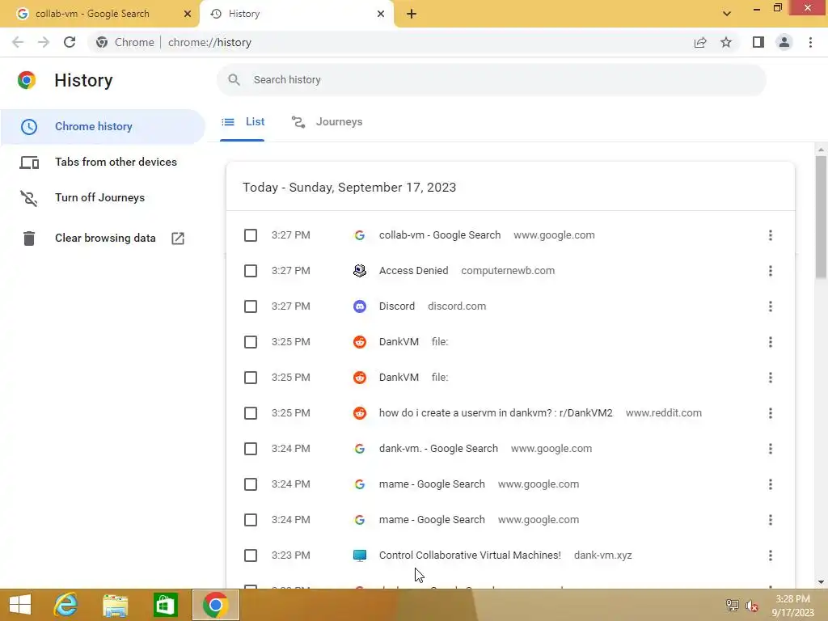Reload the history page
This screenshot has width=828, height=621.
pyautogui.click(x=70, y=42)
